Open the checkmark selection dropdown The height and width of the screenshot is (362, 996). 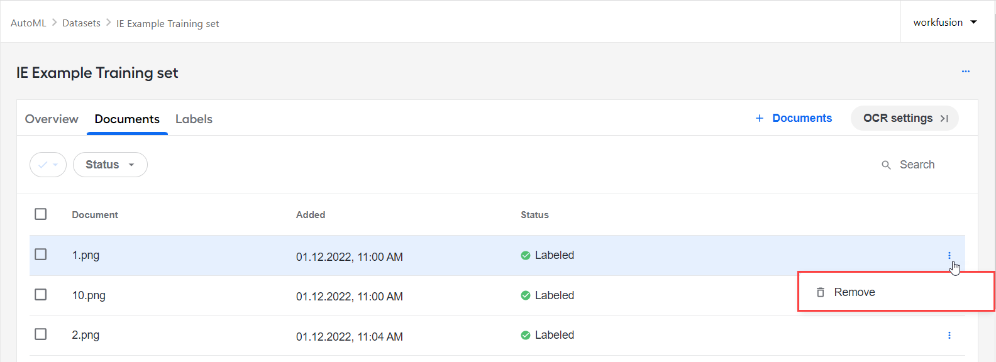[48, 165]
